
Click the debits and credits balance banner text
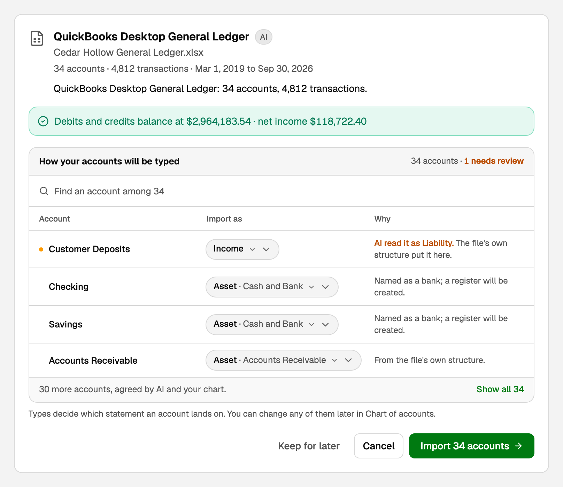pyautogui.click(x=210, y=121)
